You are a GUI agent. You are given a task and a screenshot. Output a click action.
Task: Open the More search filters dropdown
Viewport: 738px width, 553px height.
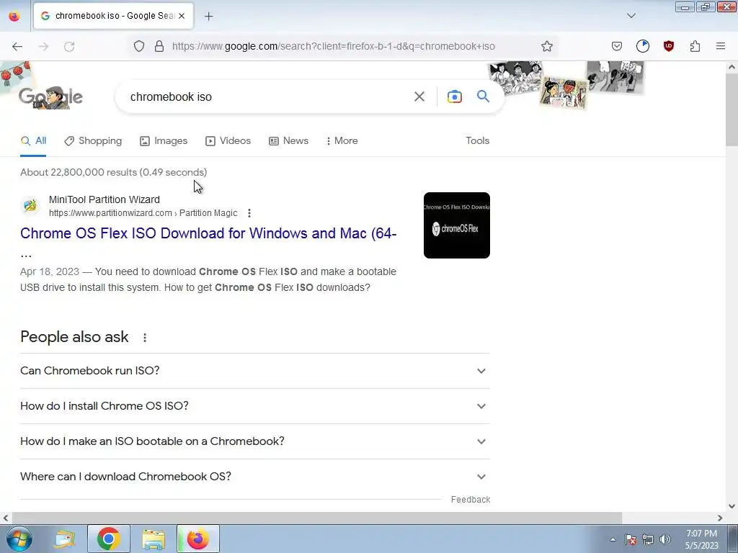(x=342, y=140)
